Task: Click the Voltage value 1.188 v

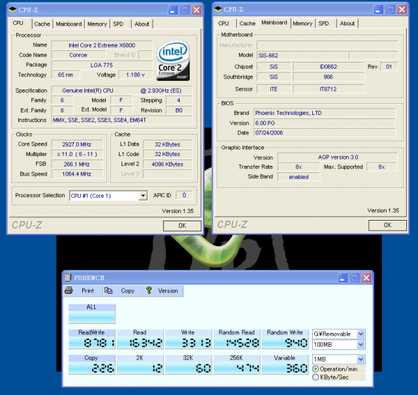Action: click(x=135, y=75)
